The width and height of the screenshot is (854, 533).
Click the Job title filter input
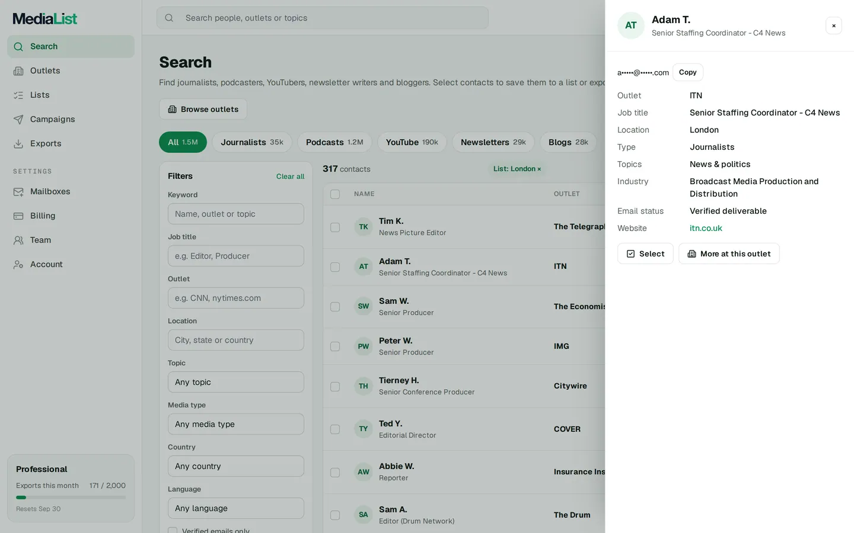pyautogui.click(x=236, y=256)
